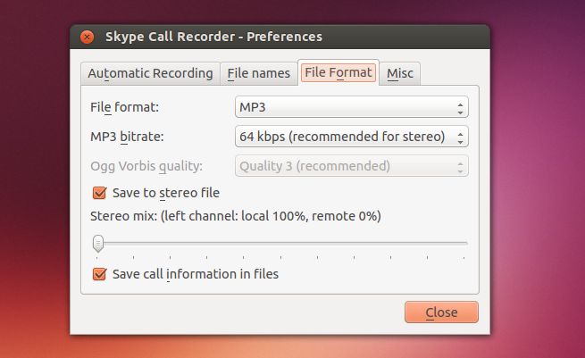The image size is (585, 358).
Task: Click the stereo mix slider handle
Action: pos(98,243)
